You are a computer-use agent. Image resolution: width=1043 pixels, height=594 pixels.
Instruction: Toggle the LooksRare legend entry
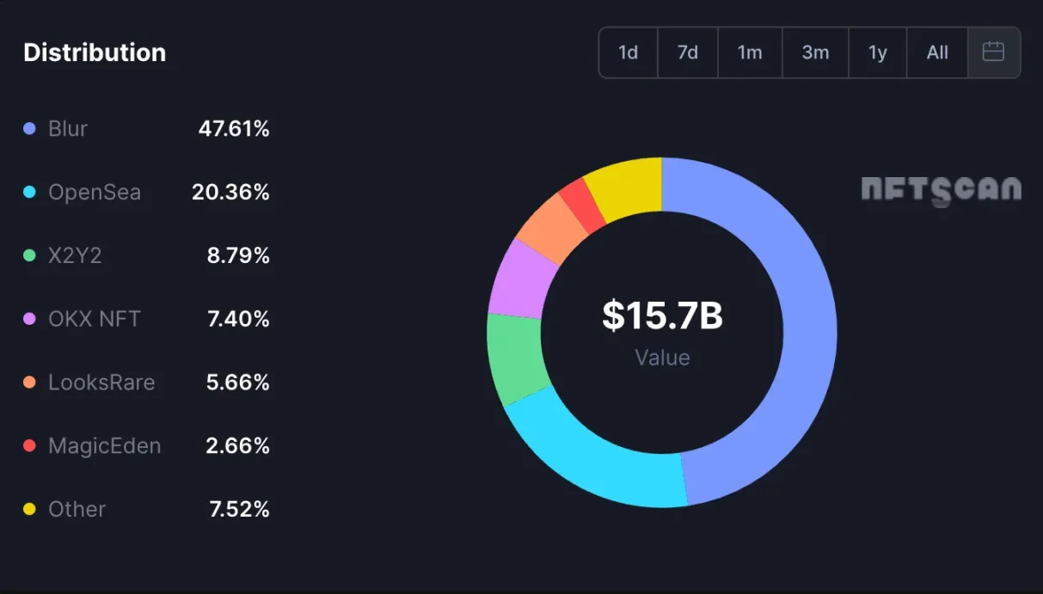[x=101, y=383]
